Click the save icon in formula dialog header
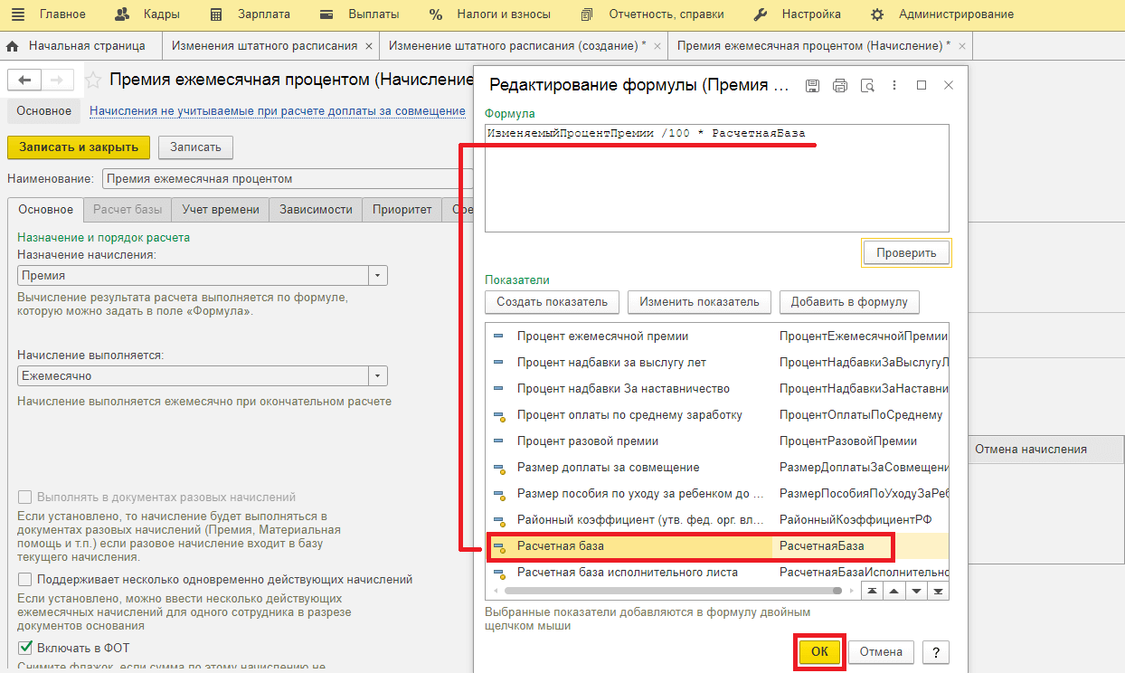1125x673 pixels. point(812,85)
